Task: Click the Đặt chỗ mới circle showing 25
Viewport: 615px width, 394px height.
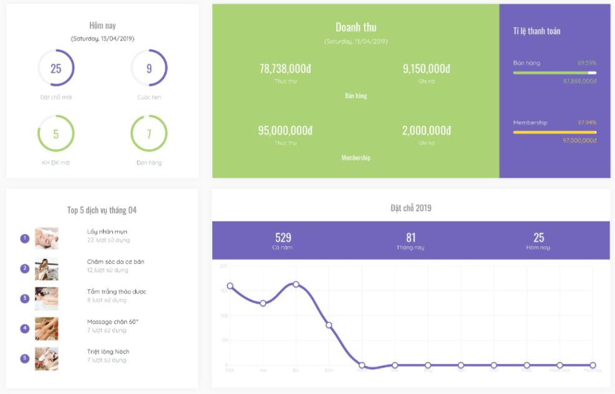Action: [56, 68]
